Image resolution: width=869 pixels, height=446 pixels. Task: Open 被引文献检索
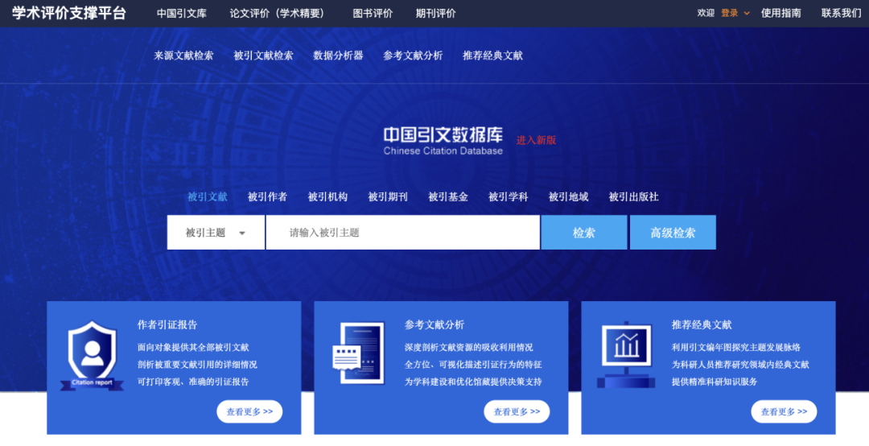tap(263, 56)
